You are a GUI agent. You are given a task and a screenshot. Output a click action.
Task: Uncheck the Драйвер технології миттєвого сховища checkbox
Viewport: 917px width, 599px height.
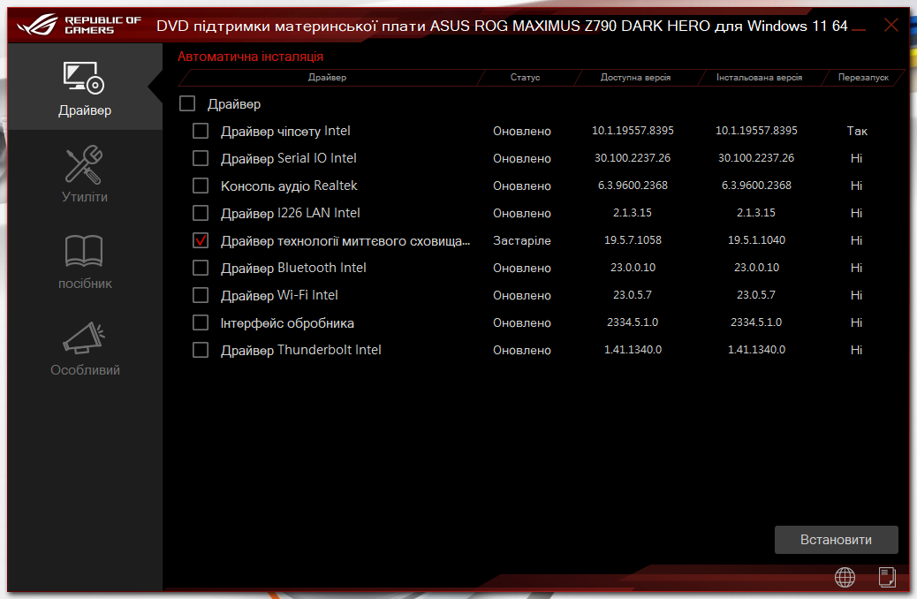[x=200, y=240]
